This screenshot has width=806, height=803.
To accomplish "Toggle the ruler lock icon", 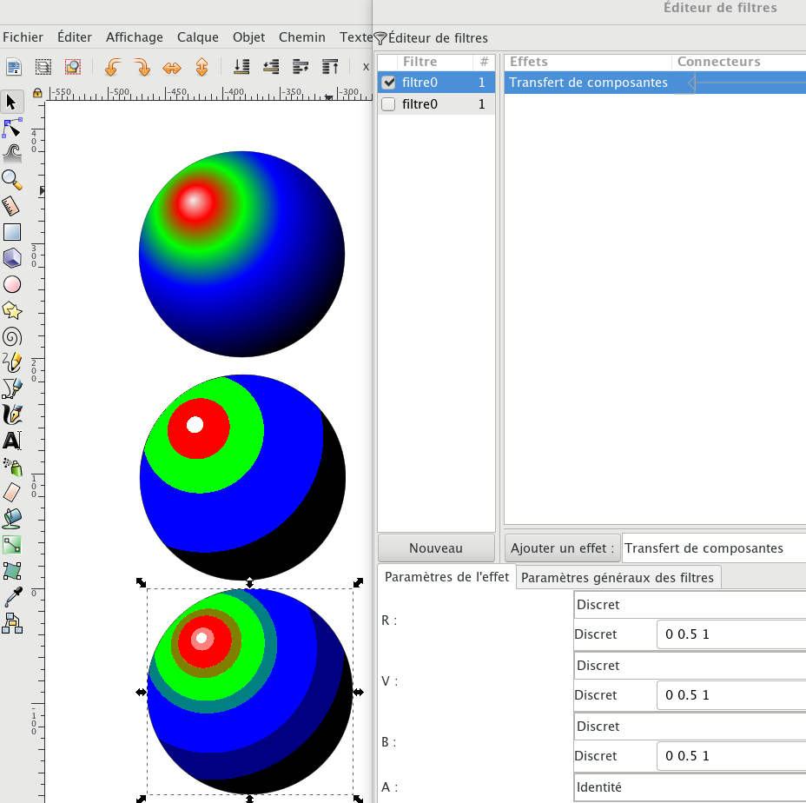I will pyautogui.click(x=37, y=92).
